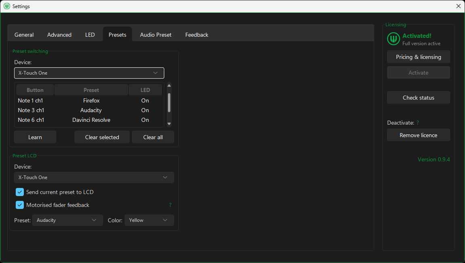Click the Learn button
The height and width of the screenshot is (263, 465).
pyautogui.click(x=35, y=137)
